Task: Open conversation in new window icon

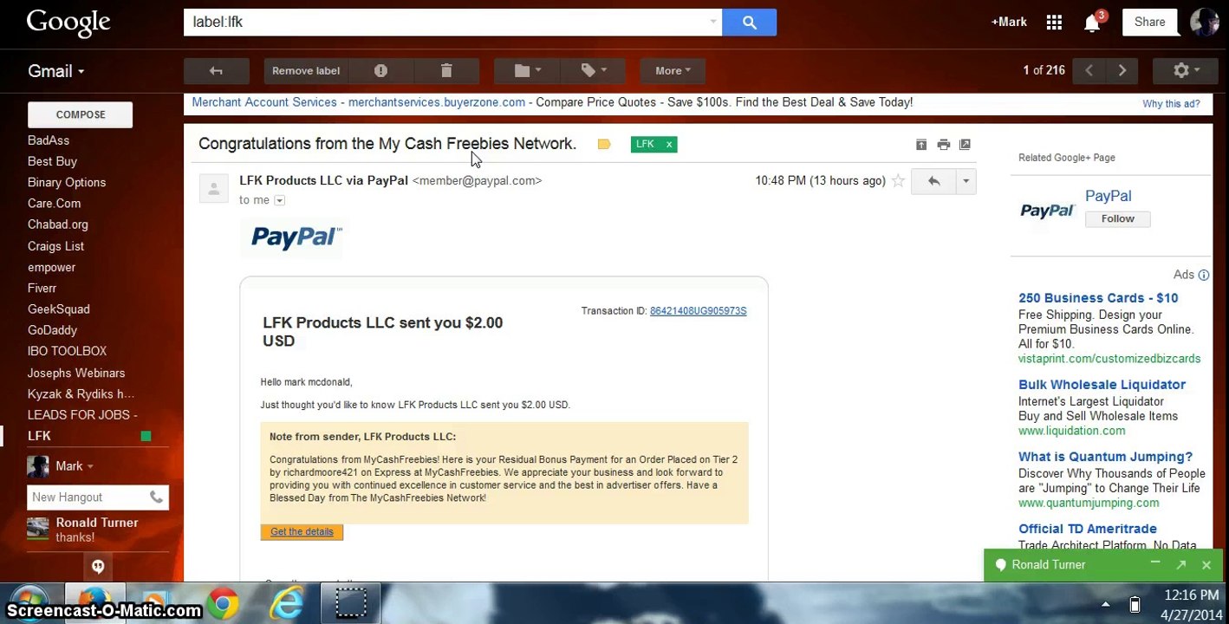Action: coord(965,145)
